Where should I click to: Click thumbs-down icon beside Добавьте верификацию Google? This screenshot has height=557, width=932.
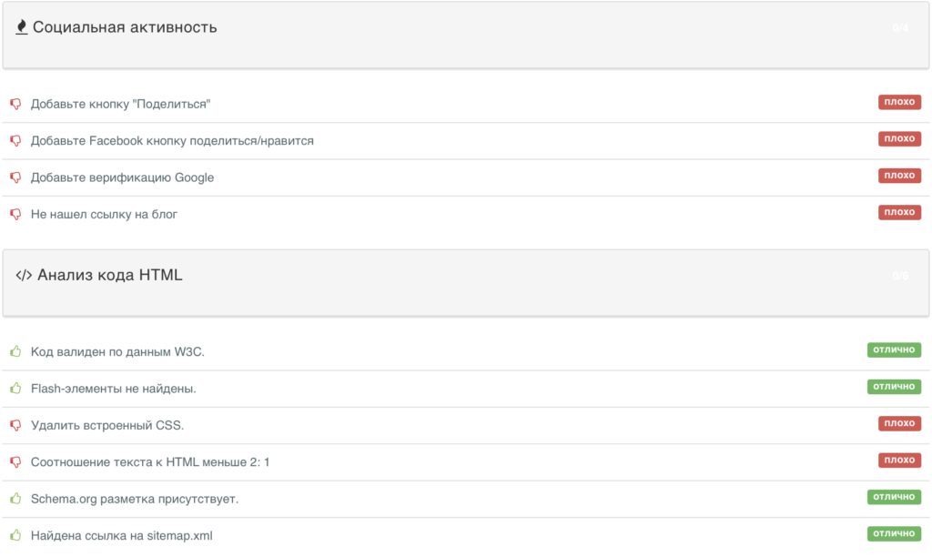(x=16, y=177)
